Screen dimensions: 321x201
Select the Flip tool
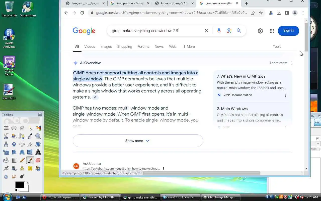30,152
